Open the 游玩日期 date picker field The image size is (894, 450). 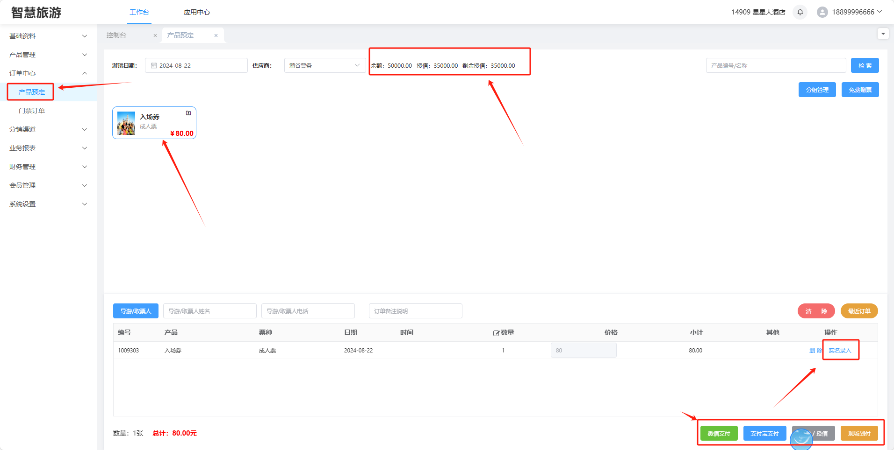click(196, 65)
